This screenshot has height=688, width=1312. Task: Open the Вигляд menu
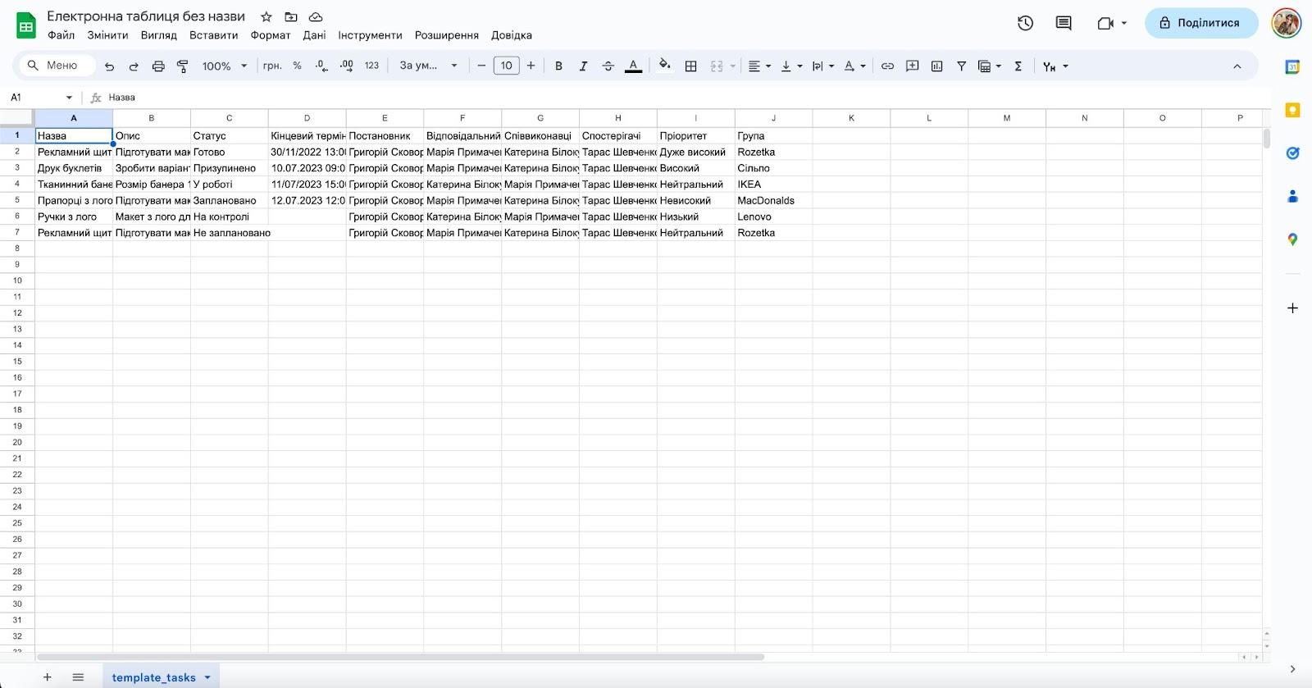coord(159,35)
